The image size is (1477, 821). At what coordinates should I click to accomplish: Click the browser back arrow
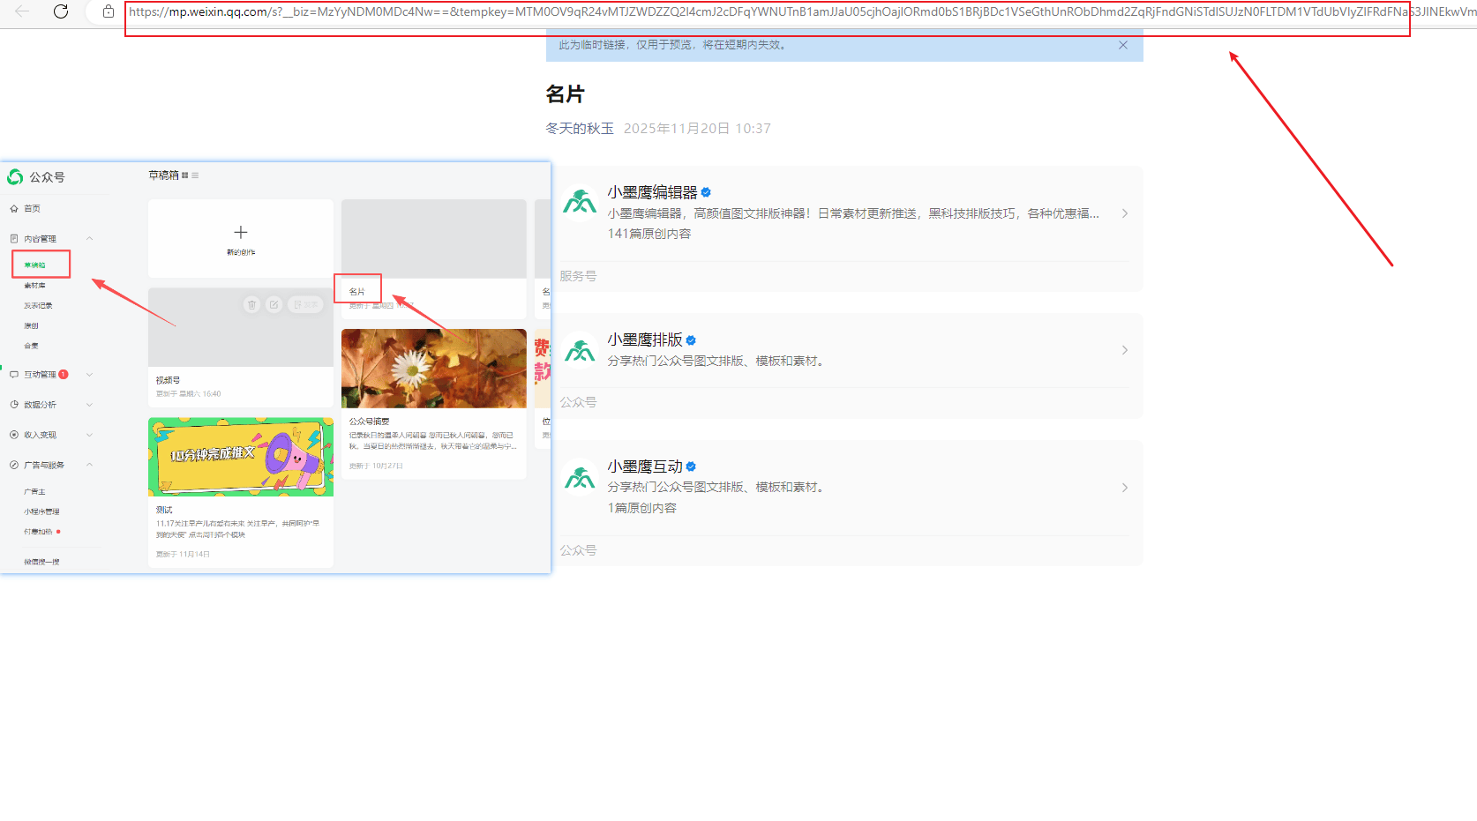pos(22,11)
